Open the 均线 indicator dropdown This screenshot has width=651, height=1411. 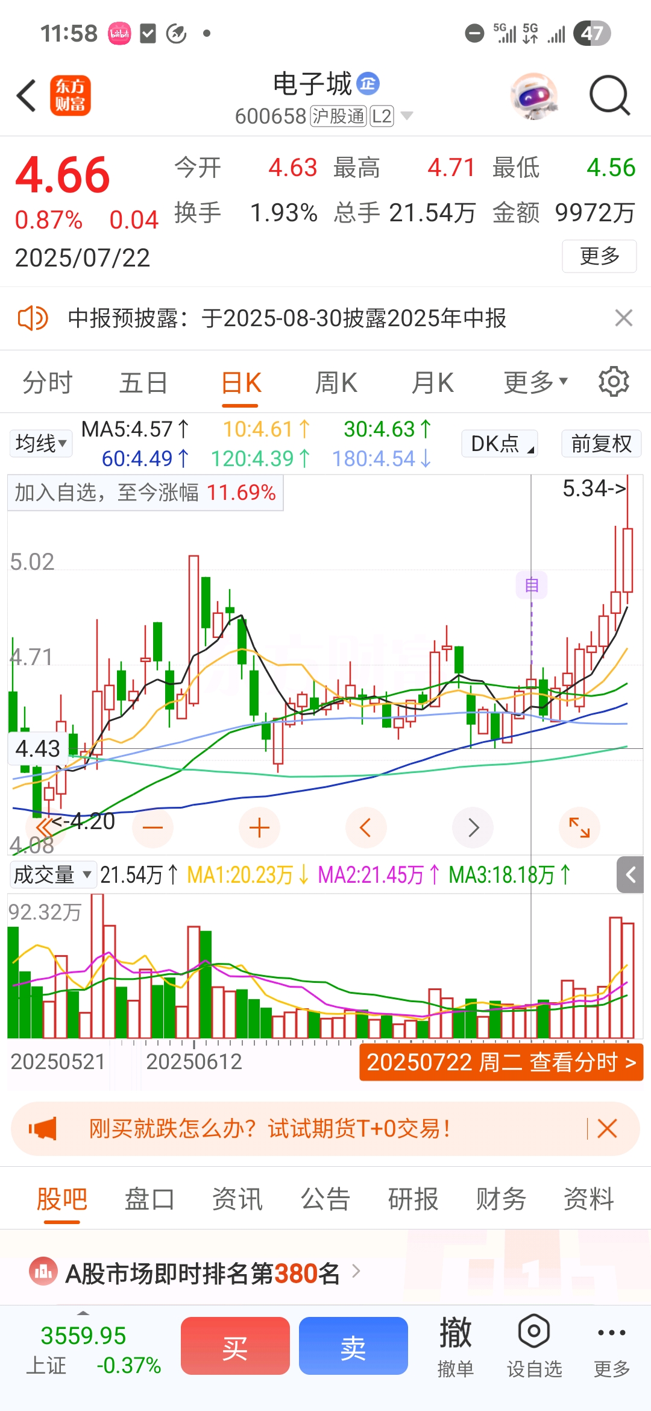(x=41, y=444)
